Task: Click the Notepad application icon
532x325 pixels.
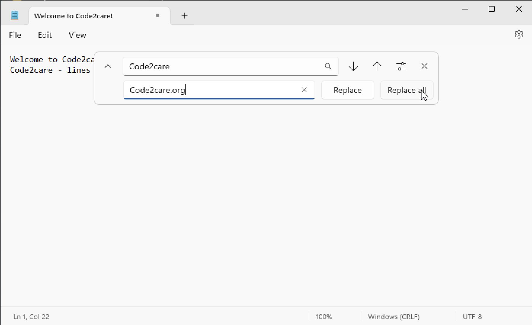Action: coord(15,15)
